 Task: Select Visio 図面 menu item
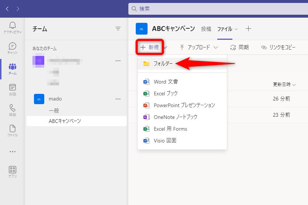[x=182, y=141]
